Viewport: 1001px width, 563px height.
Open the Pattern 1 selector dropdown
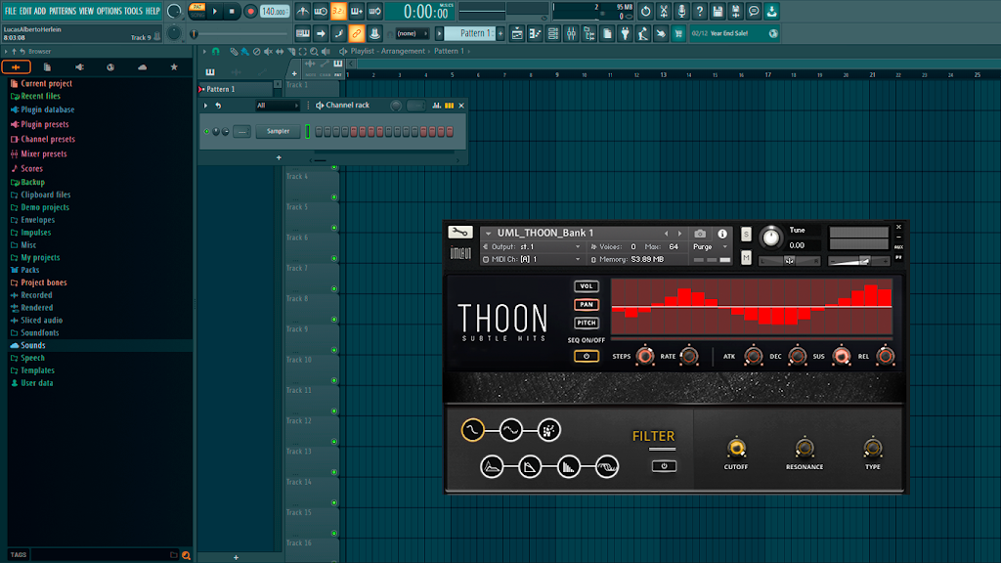click(x=470, y=34)
